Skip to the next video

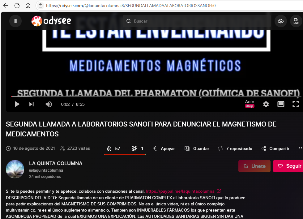pos(32,104)
